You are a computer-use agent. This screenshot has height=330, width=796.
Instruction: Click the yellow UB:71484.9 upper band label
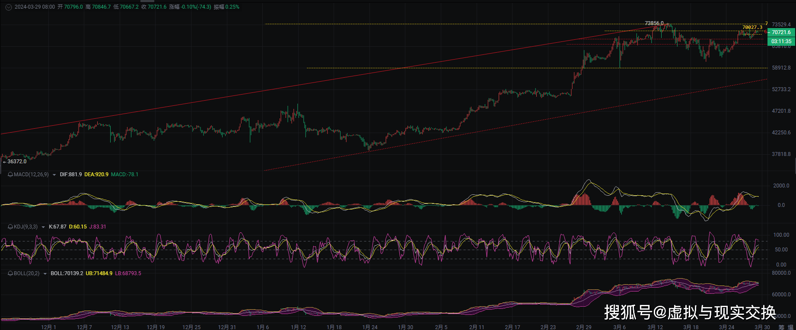click(x=99, y=273)
